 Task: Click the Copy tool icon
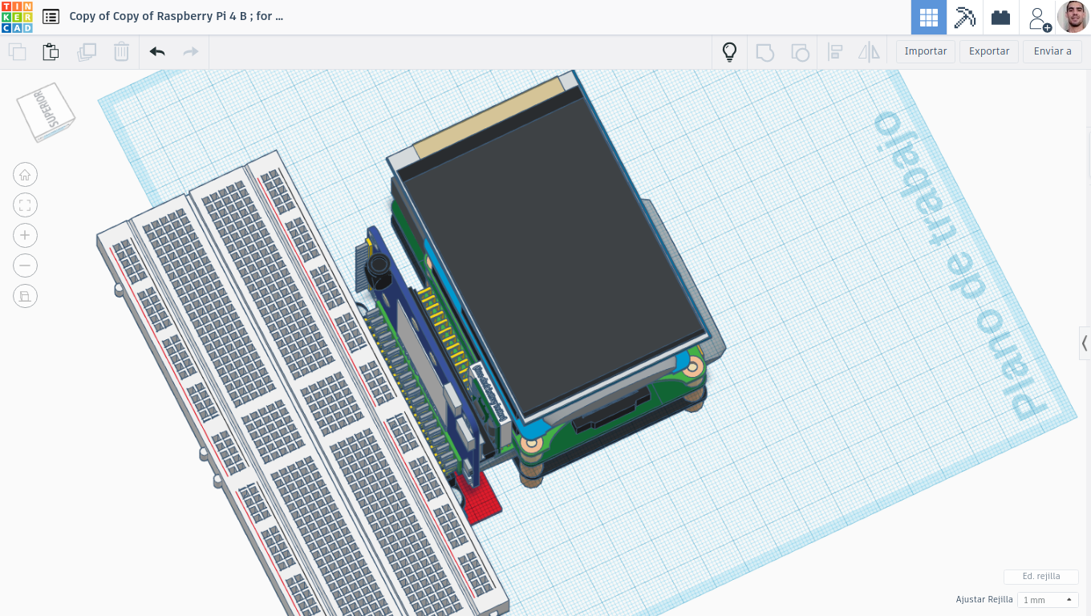pos(17,52)
